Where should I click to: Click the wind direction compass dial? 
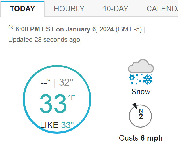pyautogui.click(x=140, y=116)
